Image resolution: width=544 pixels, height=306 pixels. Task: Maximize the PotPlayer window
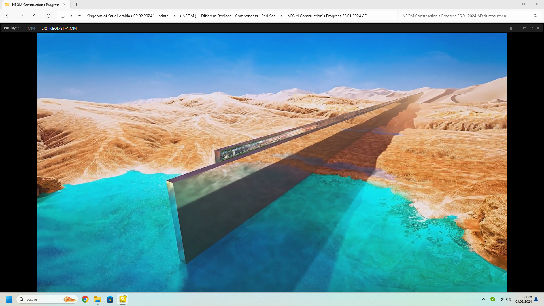click(x=524, y=28)
